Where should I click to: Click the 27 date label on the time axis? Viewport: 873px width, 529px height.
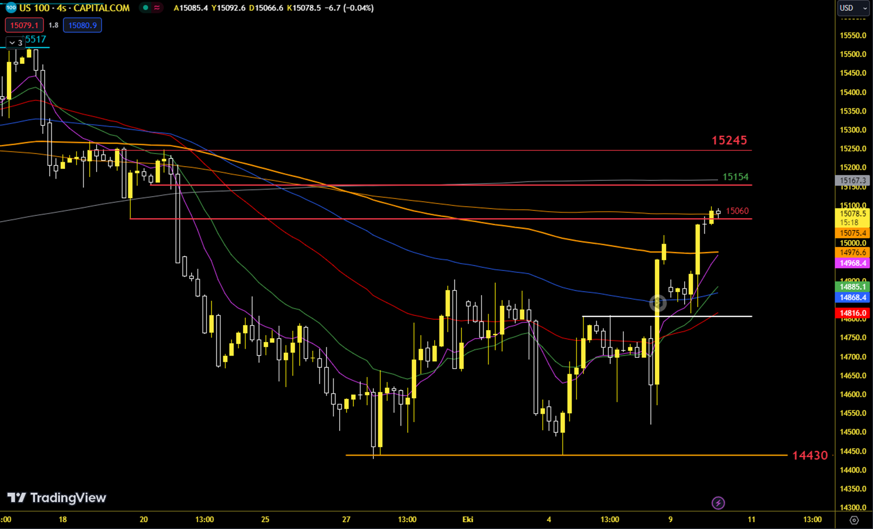point(347,519)
